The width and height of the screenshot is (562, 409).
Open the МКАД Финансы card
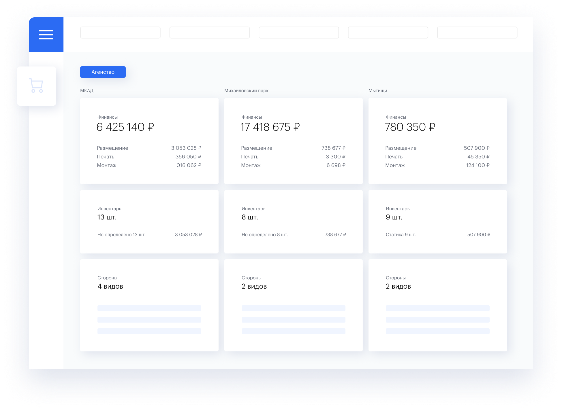point(149,141)
